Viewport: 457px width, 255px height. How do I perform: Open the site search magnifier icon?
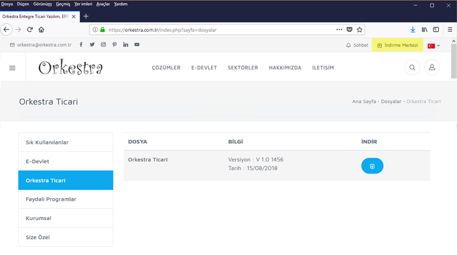[412, 67]
